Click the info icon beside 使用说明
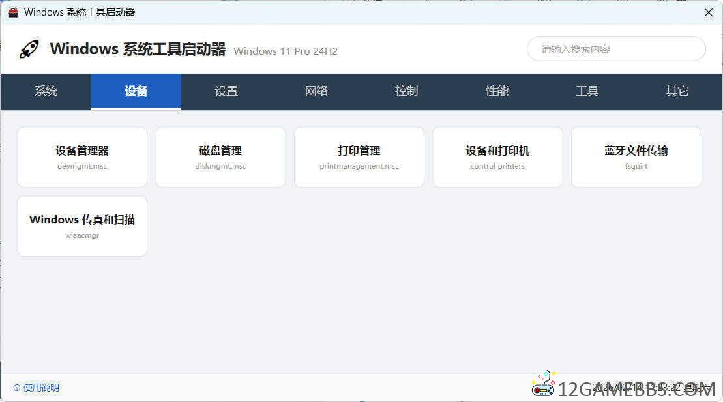This screenshot has height=402, width=723. pos(17,388)
